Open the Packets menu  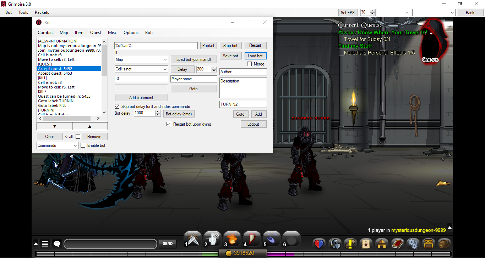(x=42, y=12)
